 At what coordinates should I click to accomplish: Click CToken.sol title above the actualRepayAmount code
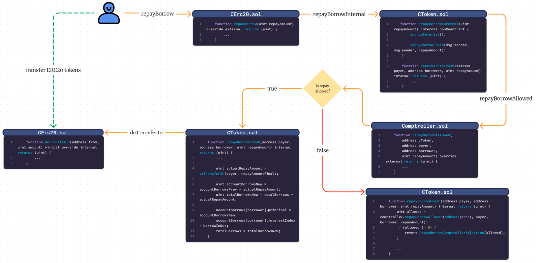click(242, 132)
